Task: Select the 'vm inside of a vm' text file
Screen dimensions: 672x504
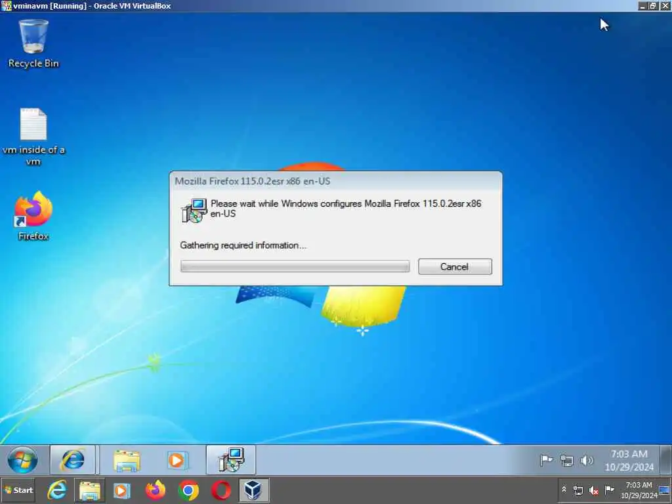Action: [x=33, y=136]
